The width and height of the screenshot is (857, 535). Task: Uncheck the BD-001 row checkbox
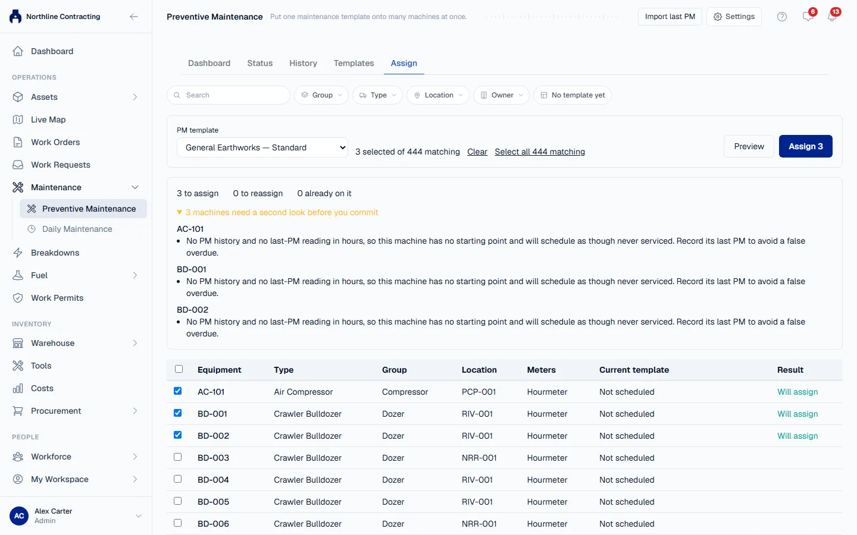(x=177, y=413)
